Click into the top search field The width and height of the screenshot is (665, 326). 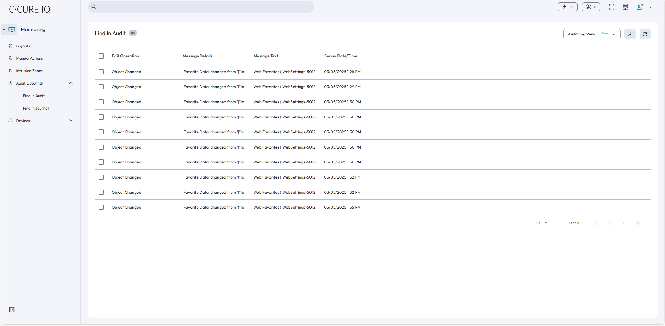click(201, 7)
